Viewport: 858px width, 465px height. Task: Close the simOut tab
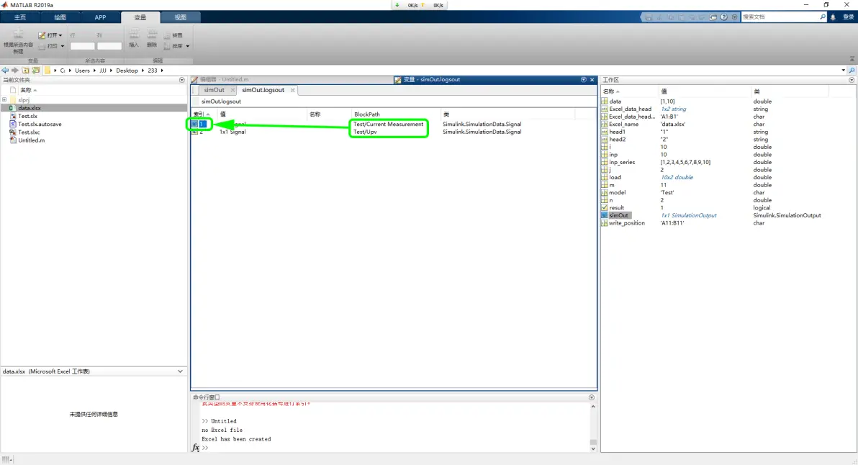[x=232, y=90]
